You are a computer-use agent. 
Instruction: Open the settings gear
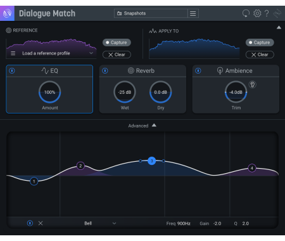point(257,13)
